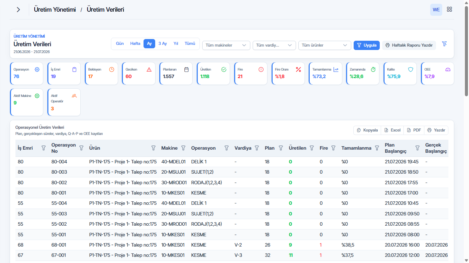Choose the Excel export option
The image size is (469, 263).
click(x=392, y=130)
